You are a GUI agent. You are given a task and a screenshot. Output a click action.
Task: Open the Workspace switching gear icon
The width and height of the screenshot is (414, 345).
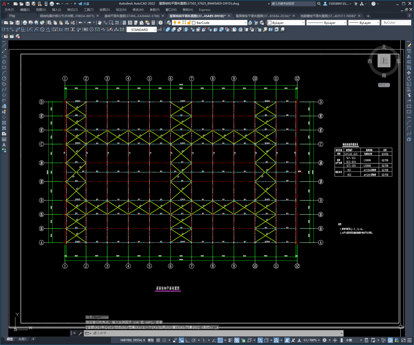pos(325,340)
